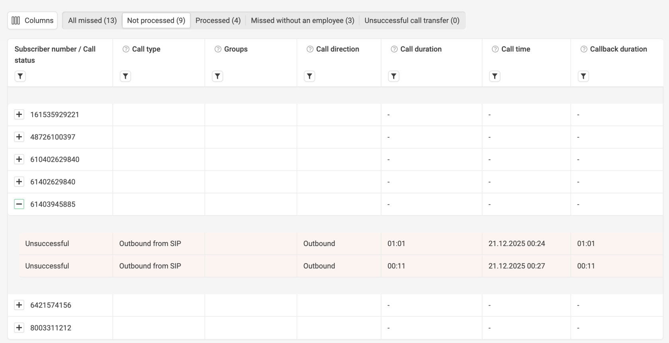Expand row for number 8003311212
The image size is (669, 343).
(x=19, y=328)
